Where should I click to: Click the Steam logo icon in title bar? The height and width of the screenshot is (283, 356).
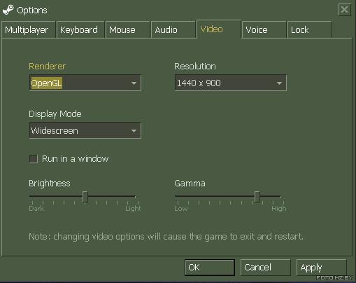(x=8, y=10)
